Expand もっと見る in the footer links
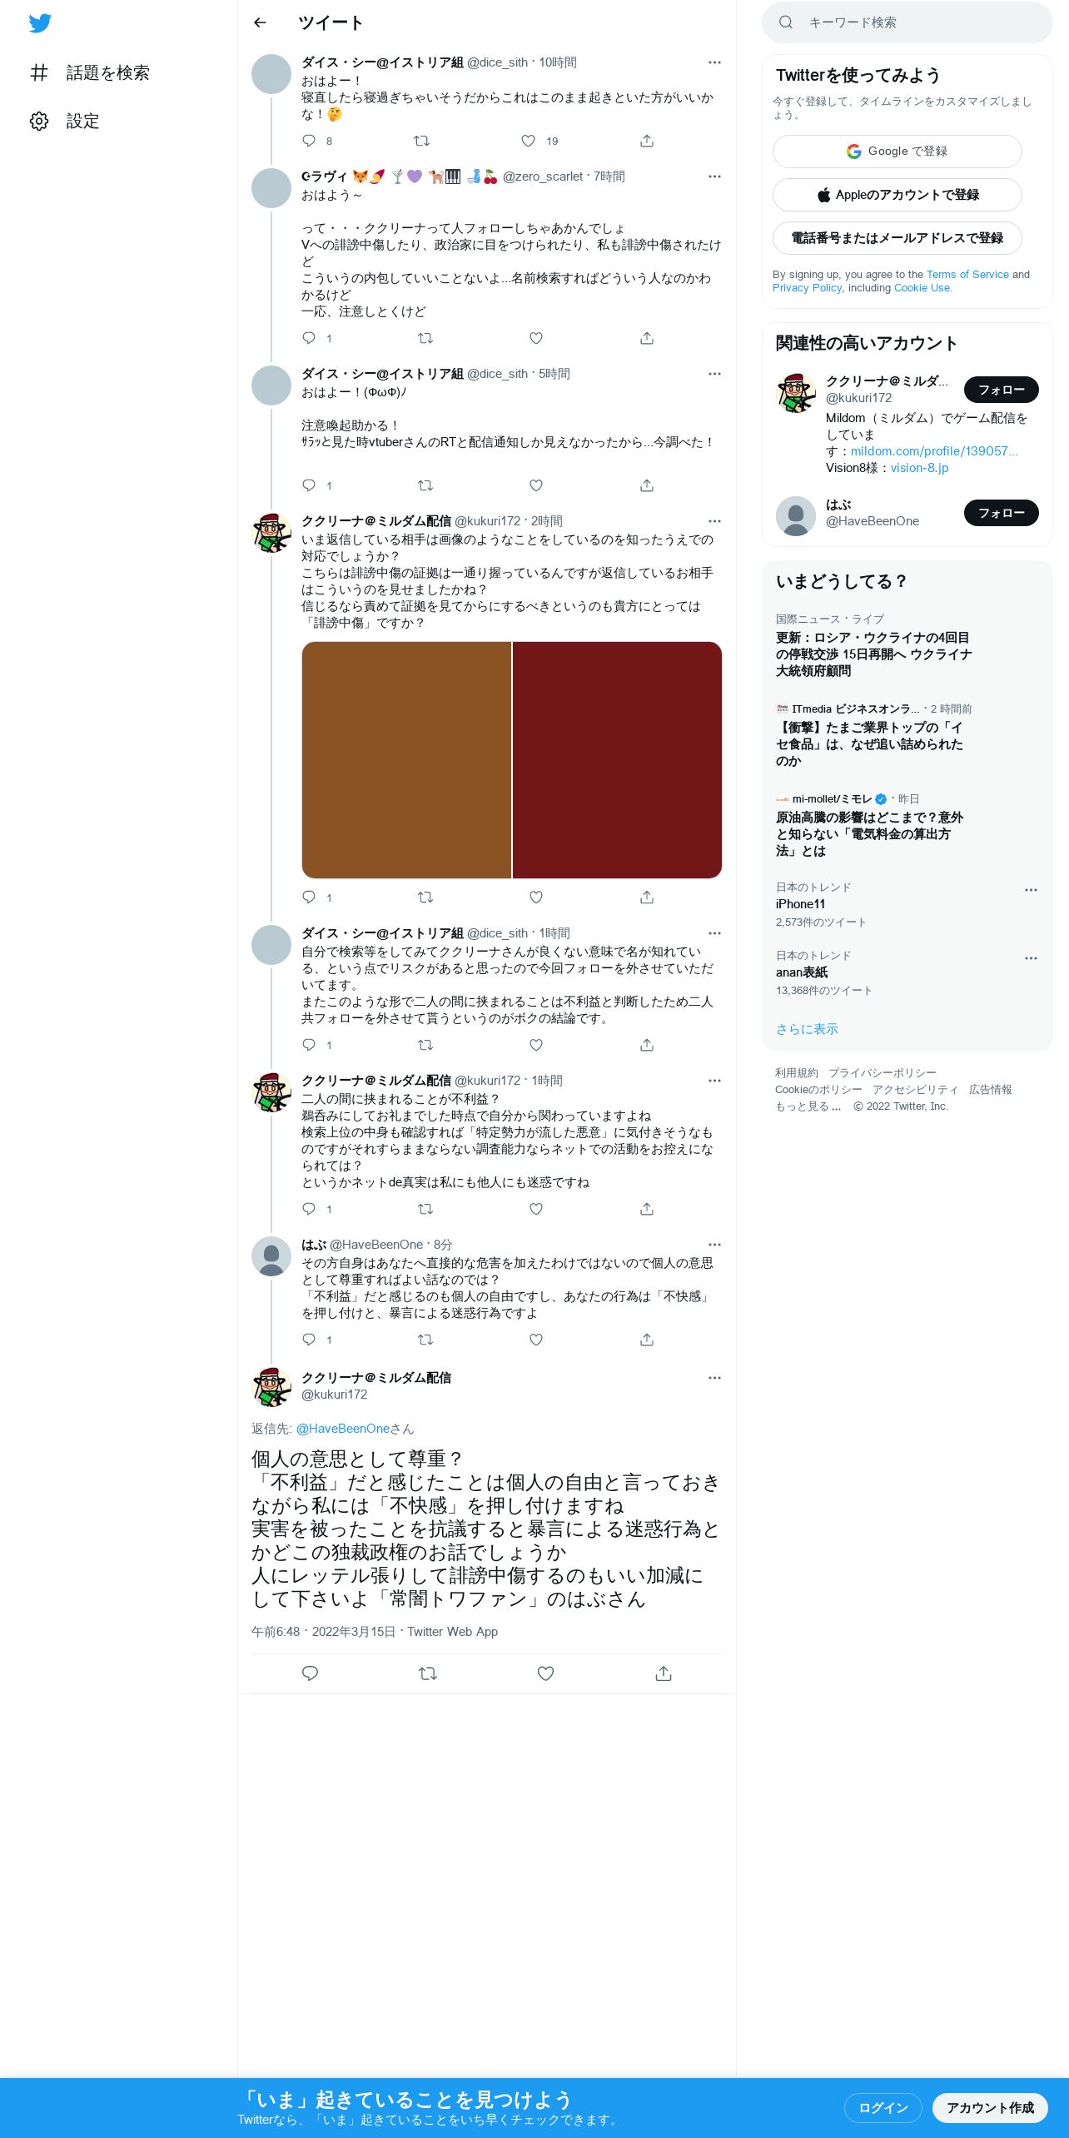The image size is (1069, 2138). (808, 1106)
